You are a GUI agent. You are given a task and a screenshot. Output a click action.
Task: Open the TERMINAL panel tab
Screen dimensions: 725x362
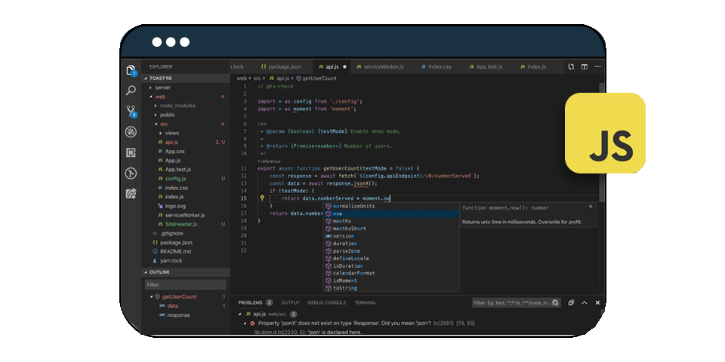point(366,303)
